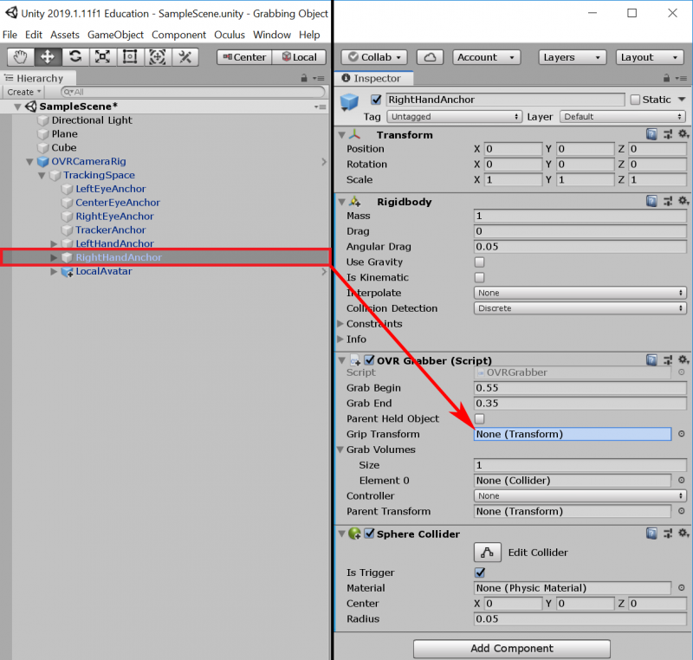Expand LeftHandAnchor in Hierarchy

click(54, 243)
